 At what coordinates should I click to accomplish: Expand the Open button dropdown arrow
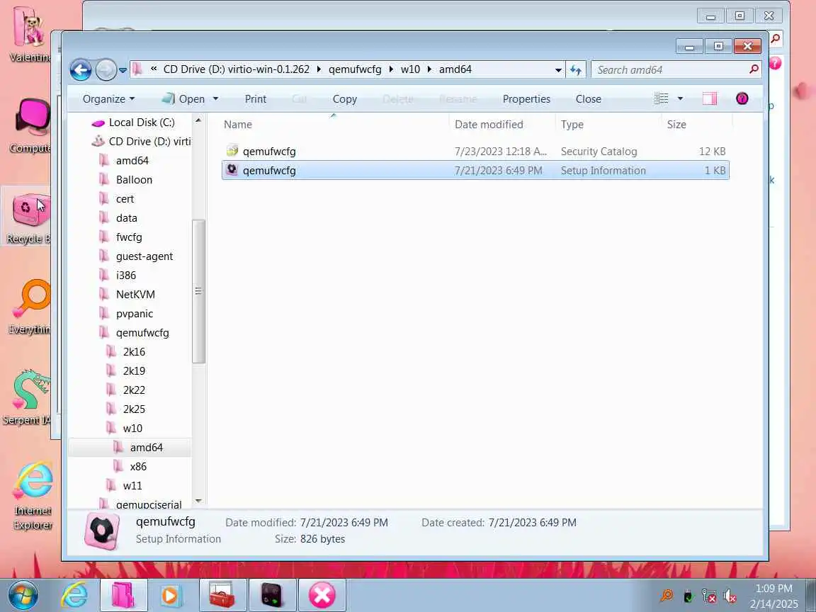(x=215, y=99)
